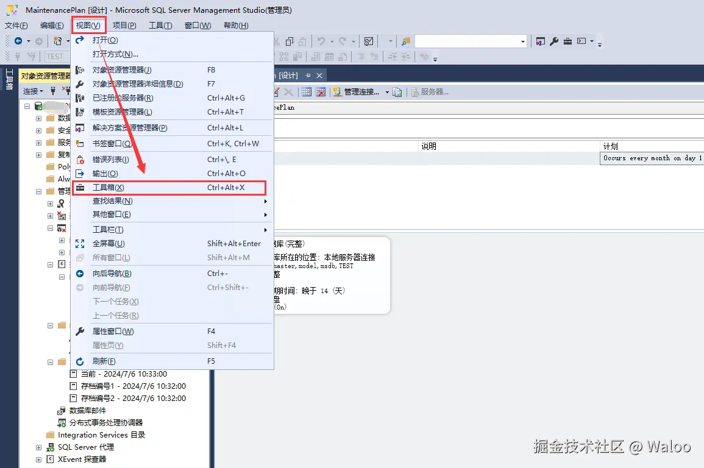Select 工具箱(X) from the View menu
Image resolution: width=704 pixels, height=468 pixels.
pos(169,188)
